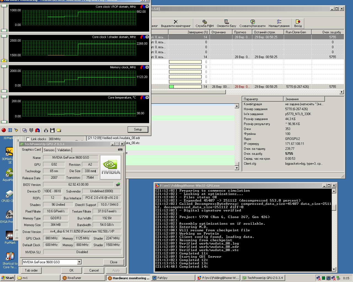Click right scroll arrow of FahSpy client table
The width and height of the screenshot is (353, 282).
point(342,92)
